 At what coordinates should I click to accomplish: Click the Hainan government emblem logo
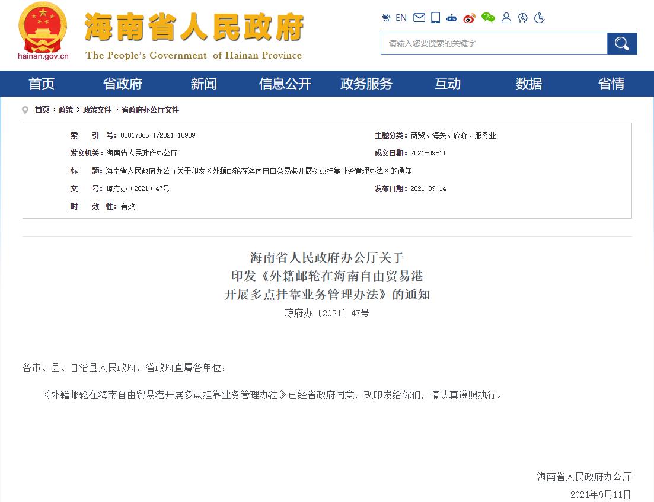click(43, 31)
